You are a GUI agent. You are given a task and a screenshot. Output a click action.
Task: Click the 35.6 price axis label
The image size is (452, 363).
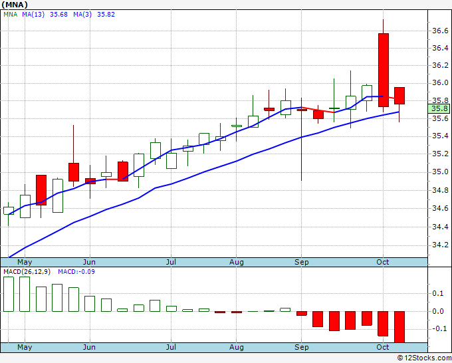point(440,118)
